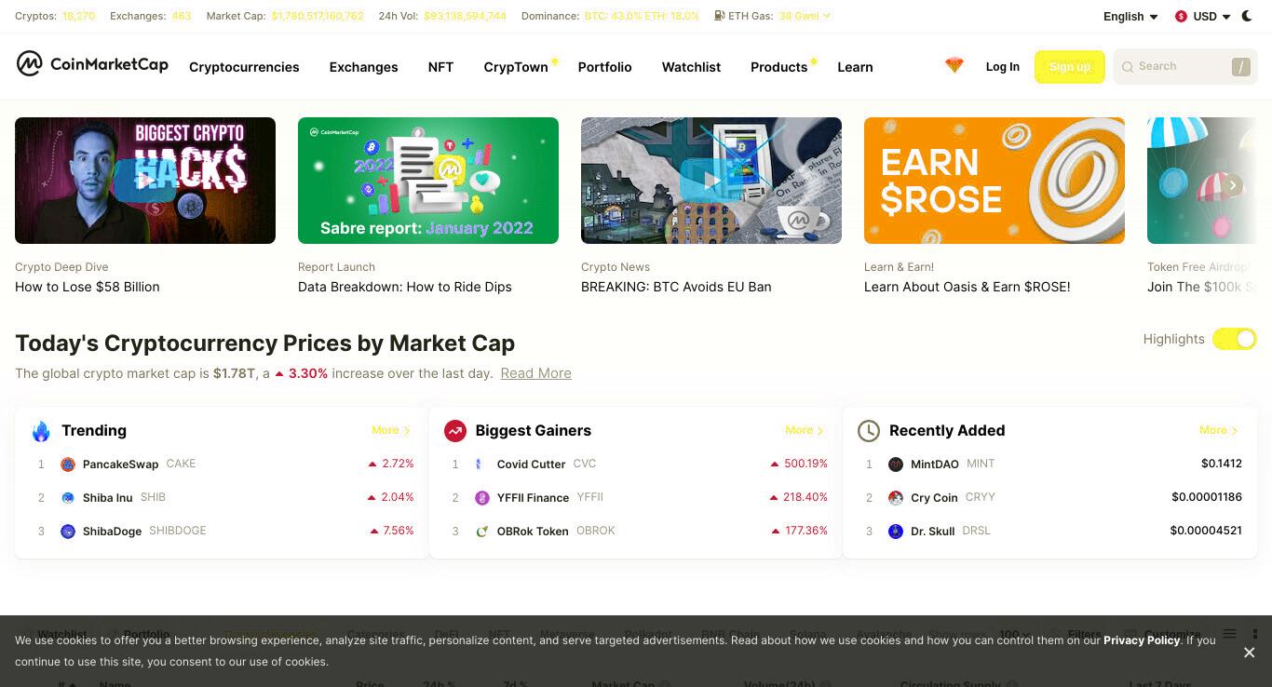Expand the ETH Gas dropdown

point(772,16)
